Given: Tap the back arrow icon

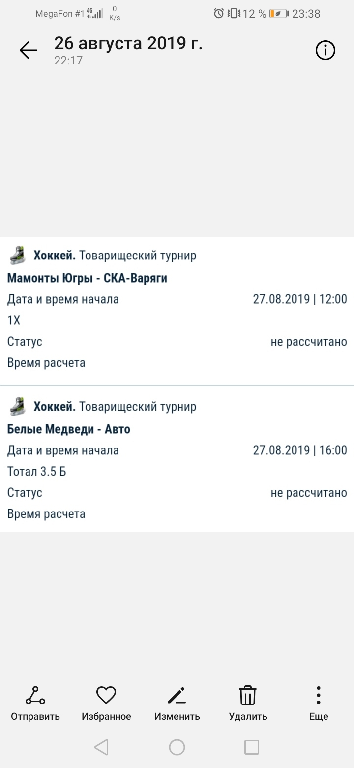Looking at the screenshot, I should [x=28, y=50].
